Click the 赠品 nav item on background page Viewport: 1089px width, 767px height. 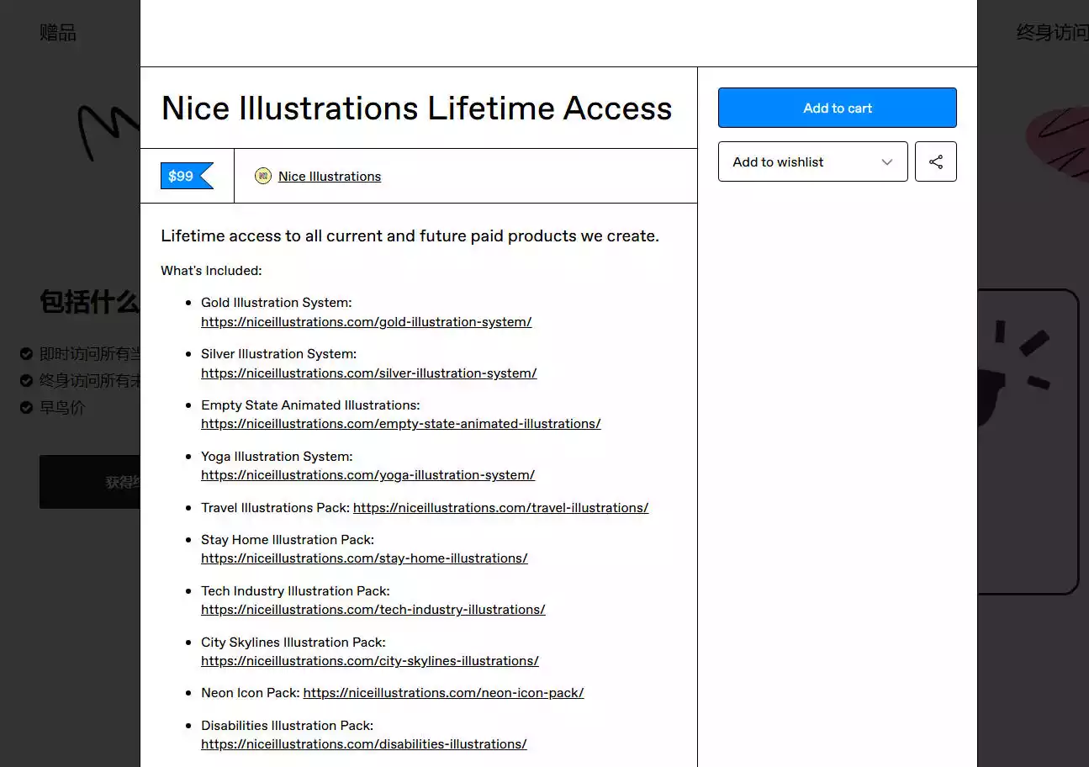(x=58, y=33)
